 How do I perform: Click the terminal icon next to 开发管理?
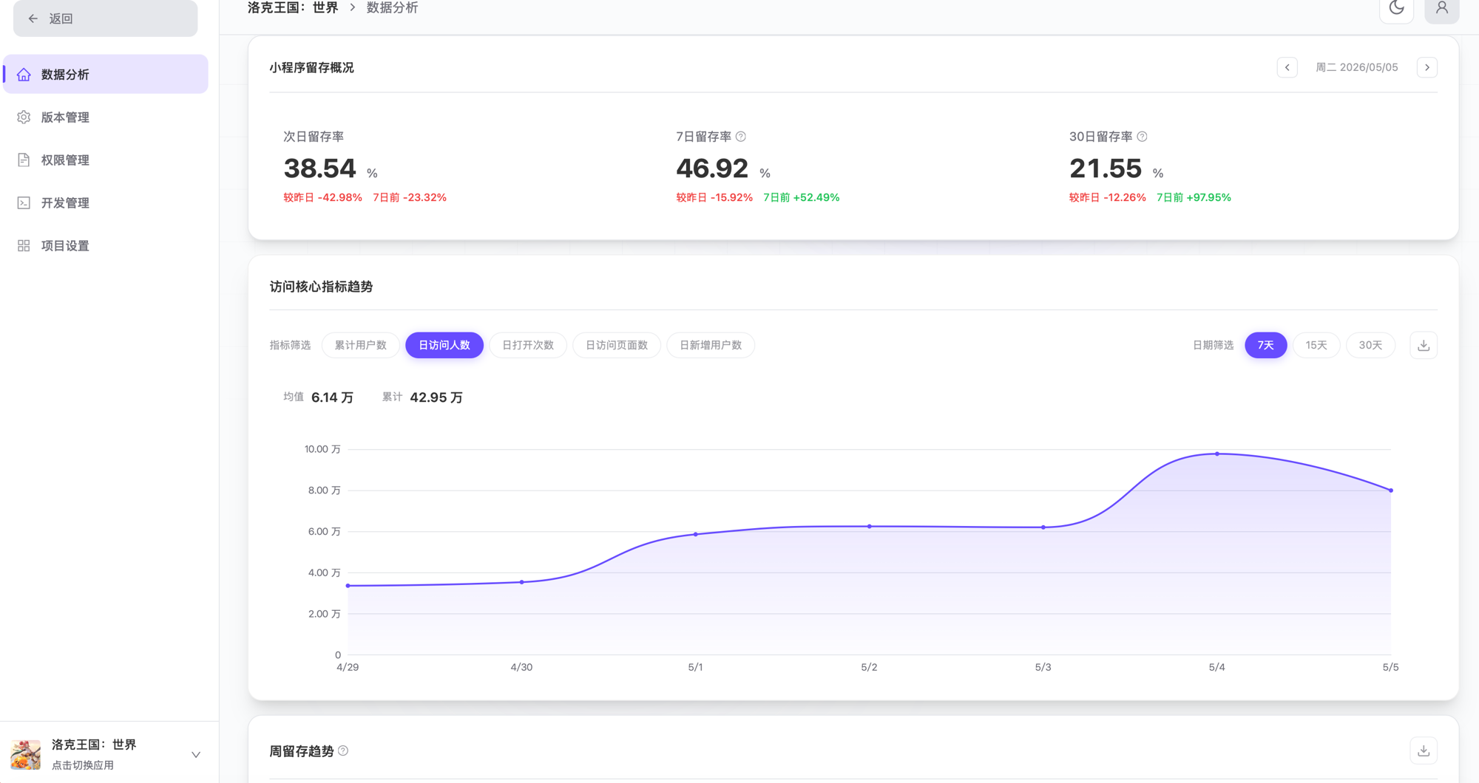(x=24, y=202)
